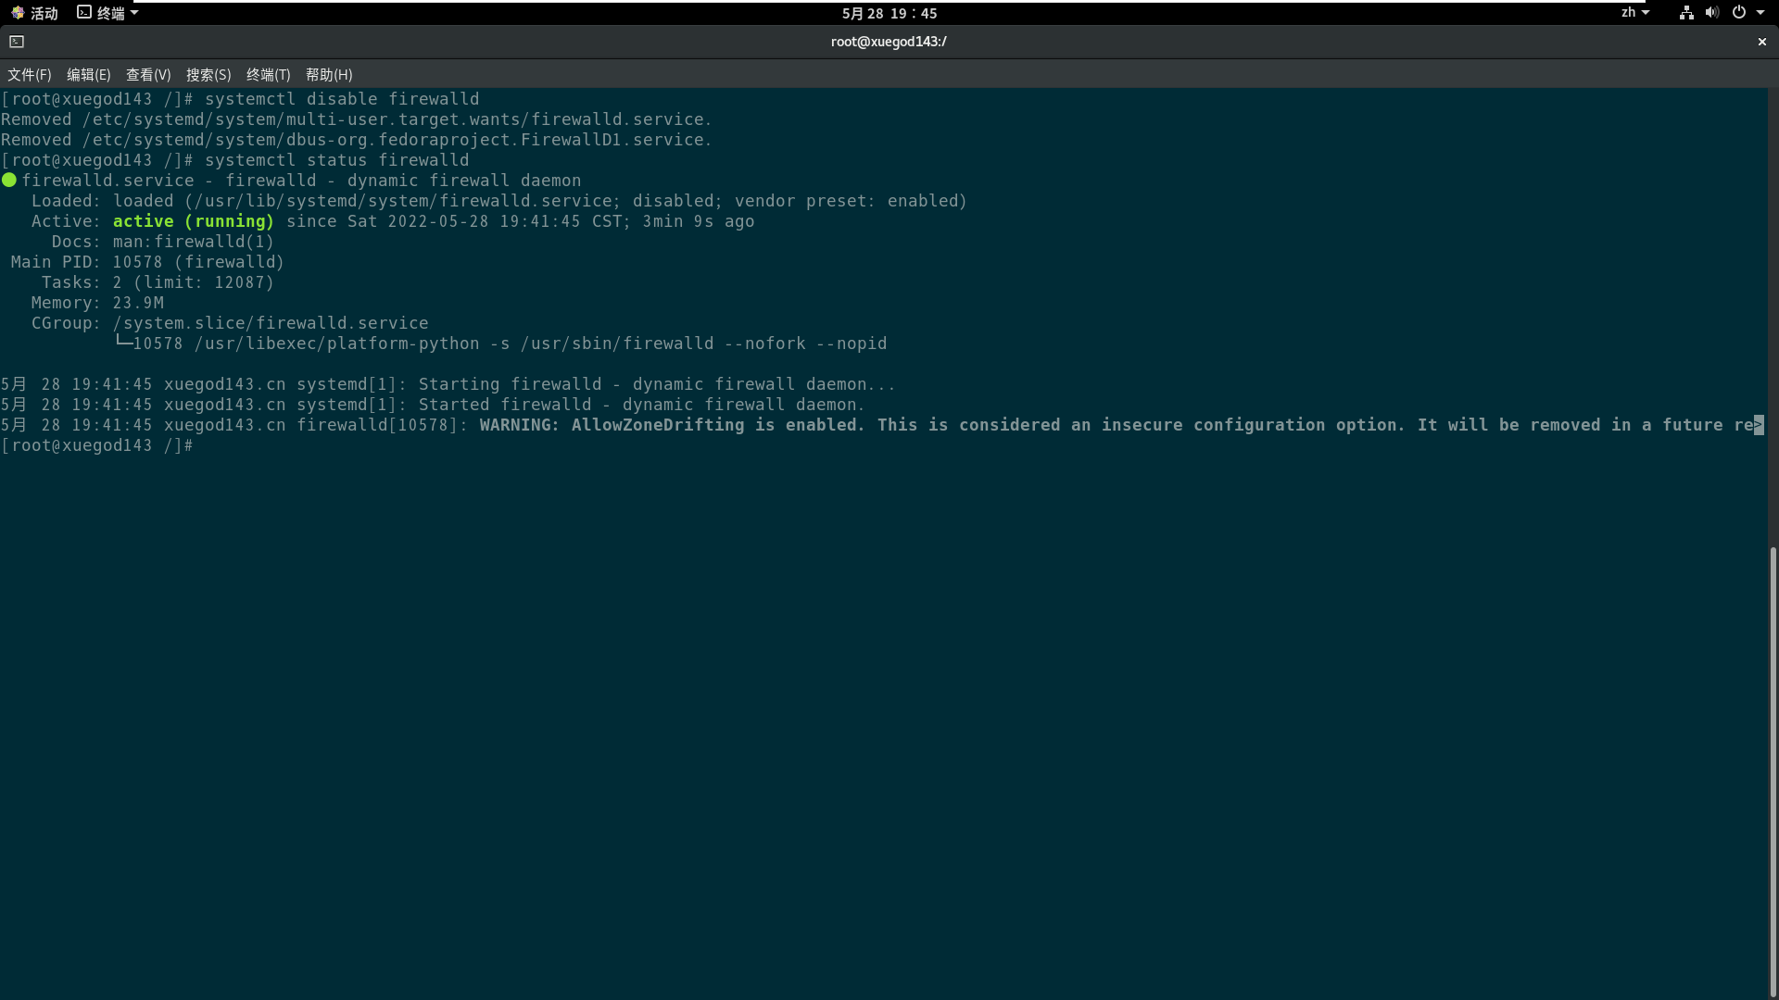Open the 文件(F) menu

coord(30,75)
